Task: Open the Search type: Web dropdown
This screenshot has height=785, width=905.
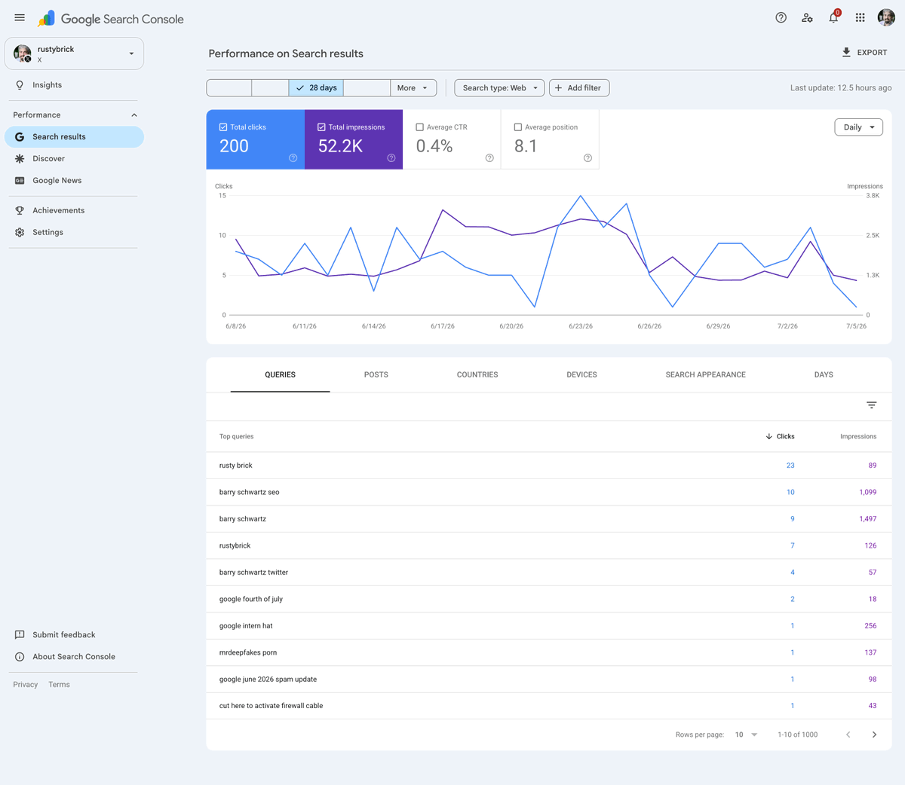Action: (499, 88)
